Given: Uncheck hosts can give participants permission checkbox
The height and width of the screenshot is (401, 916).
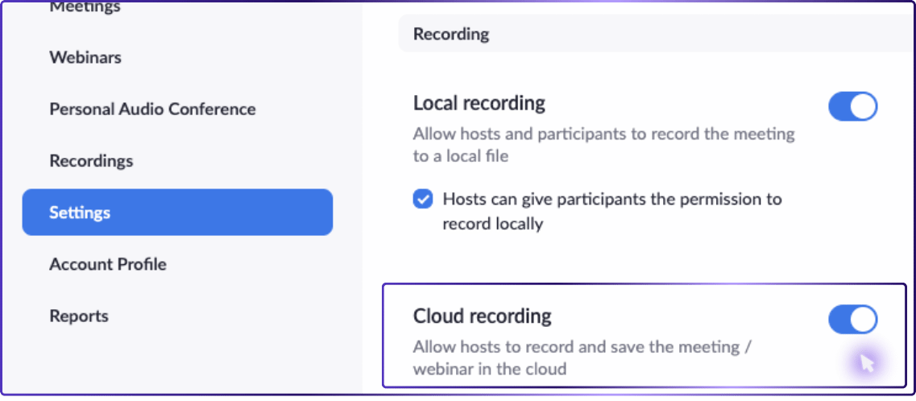Looking at the screenshot, I should (423, 199).
